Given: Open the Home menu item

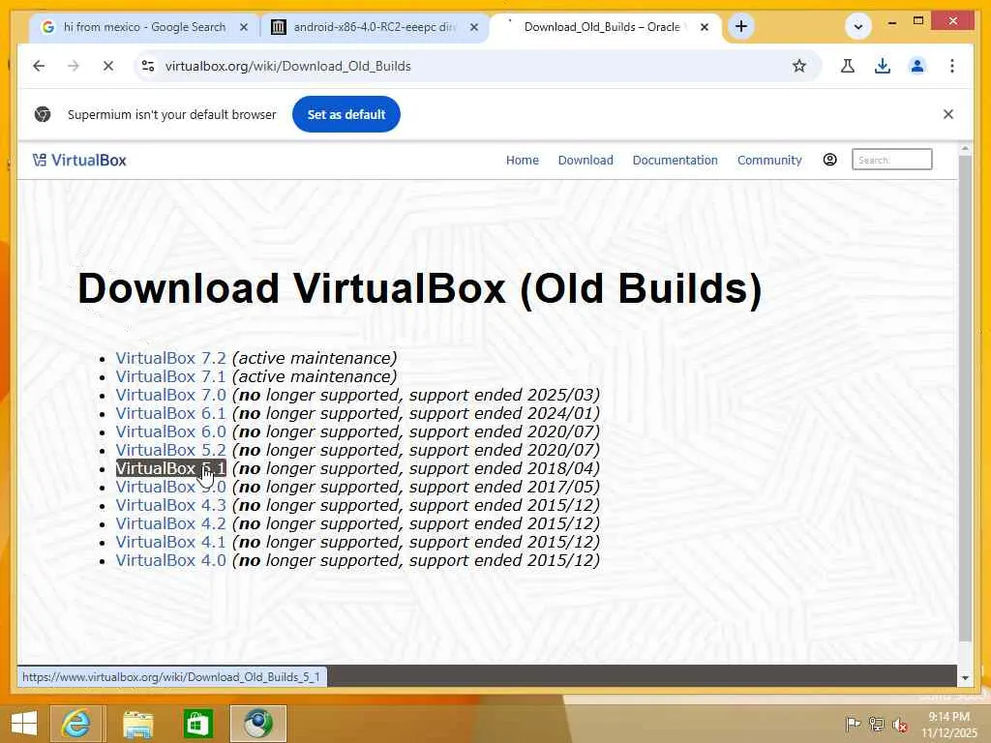Looking at the screenshot, I should (522, 161).
